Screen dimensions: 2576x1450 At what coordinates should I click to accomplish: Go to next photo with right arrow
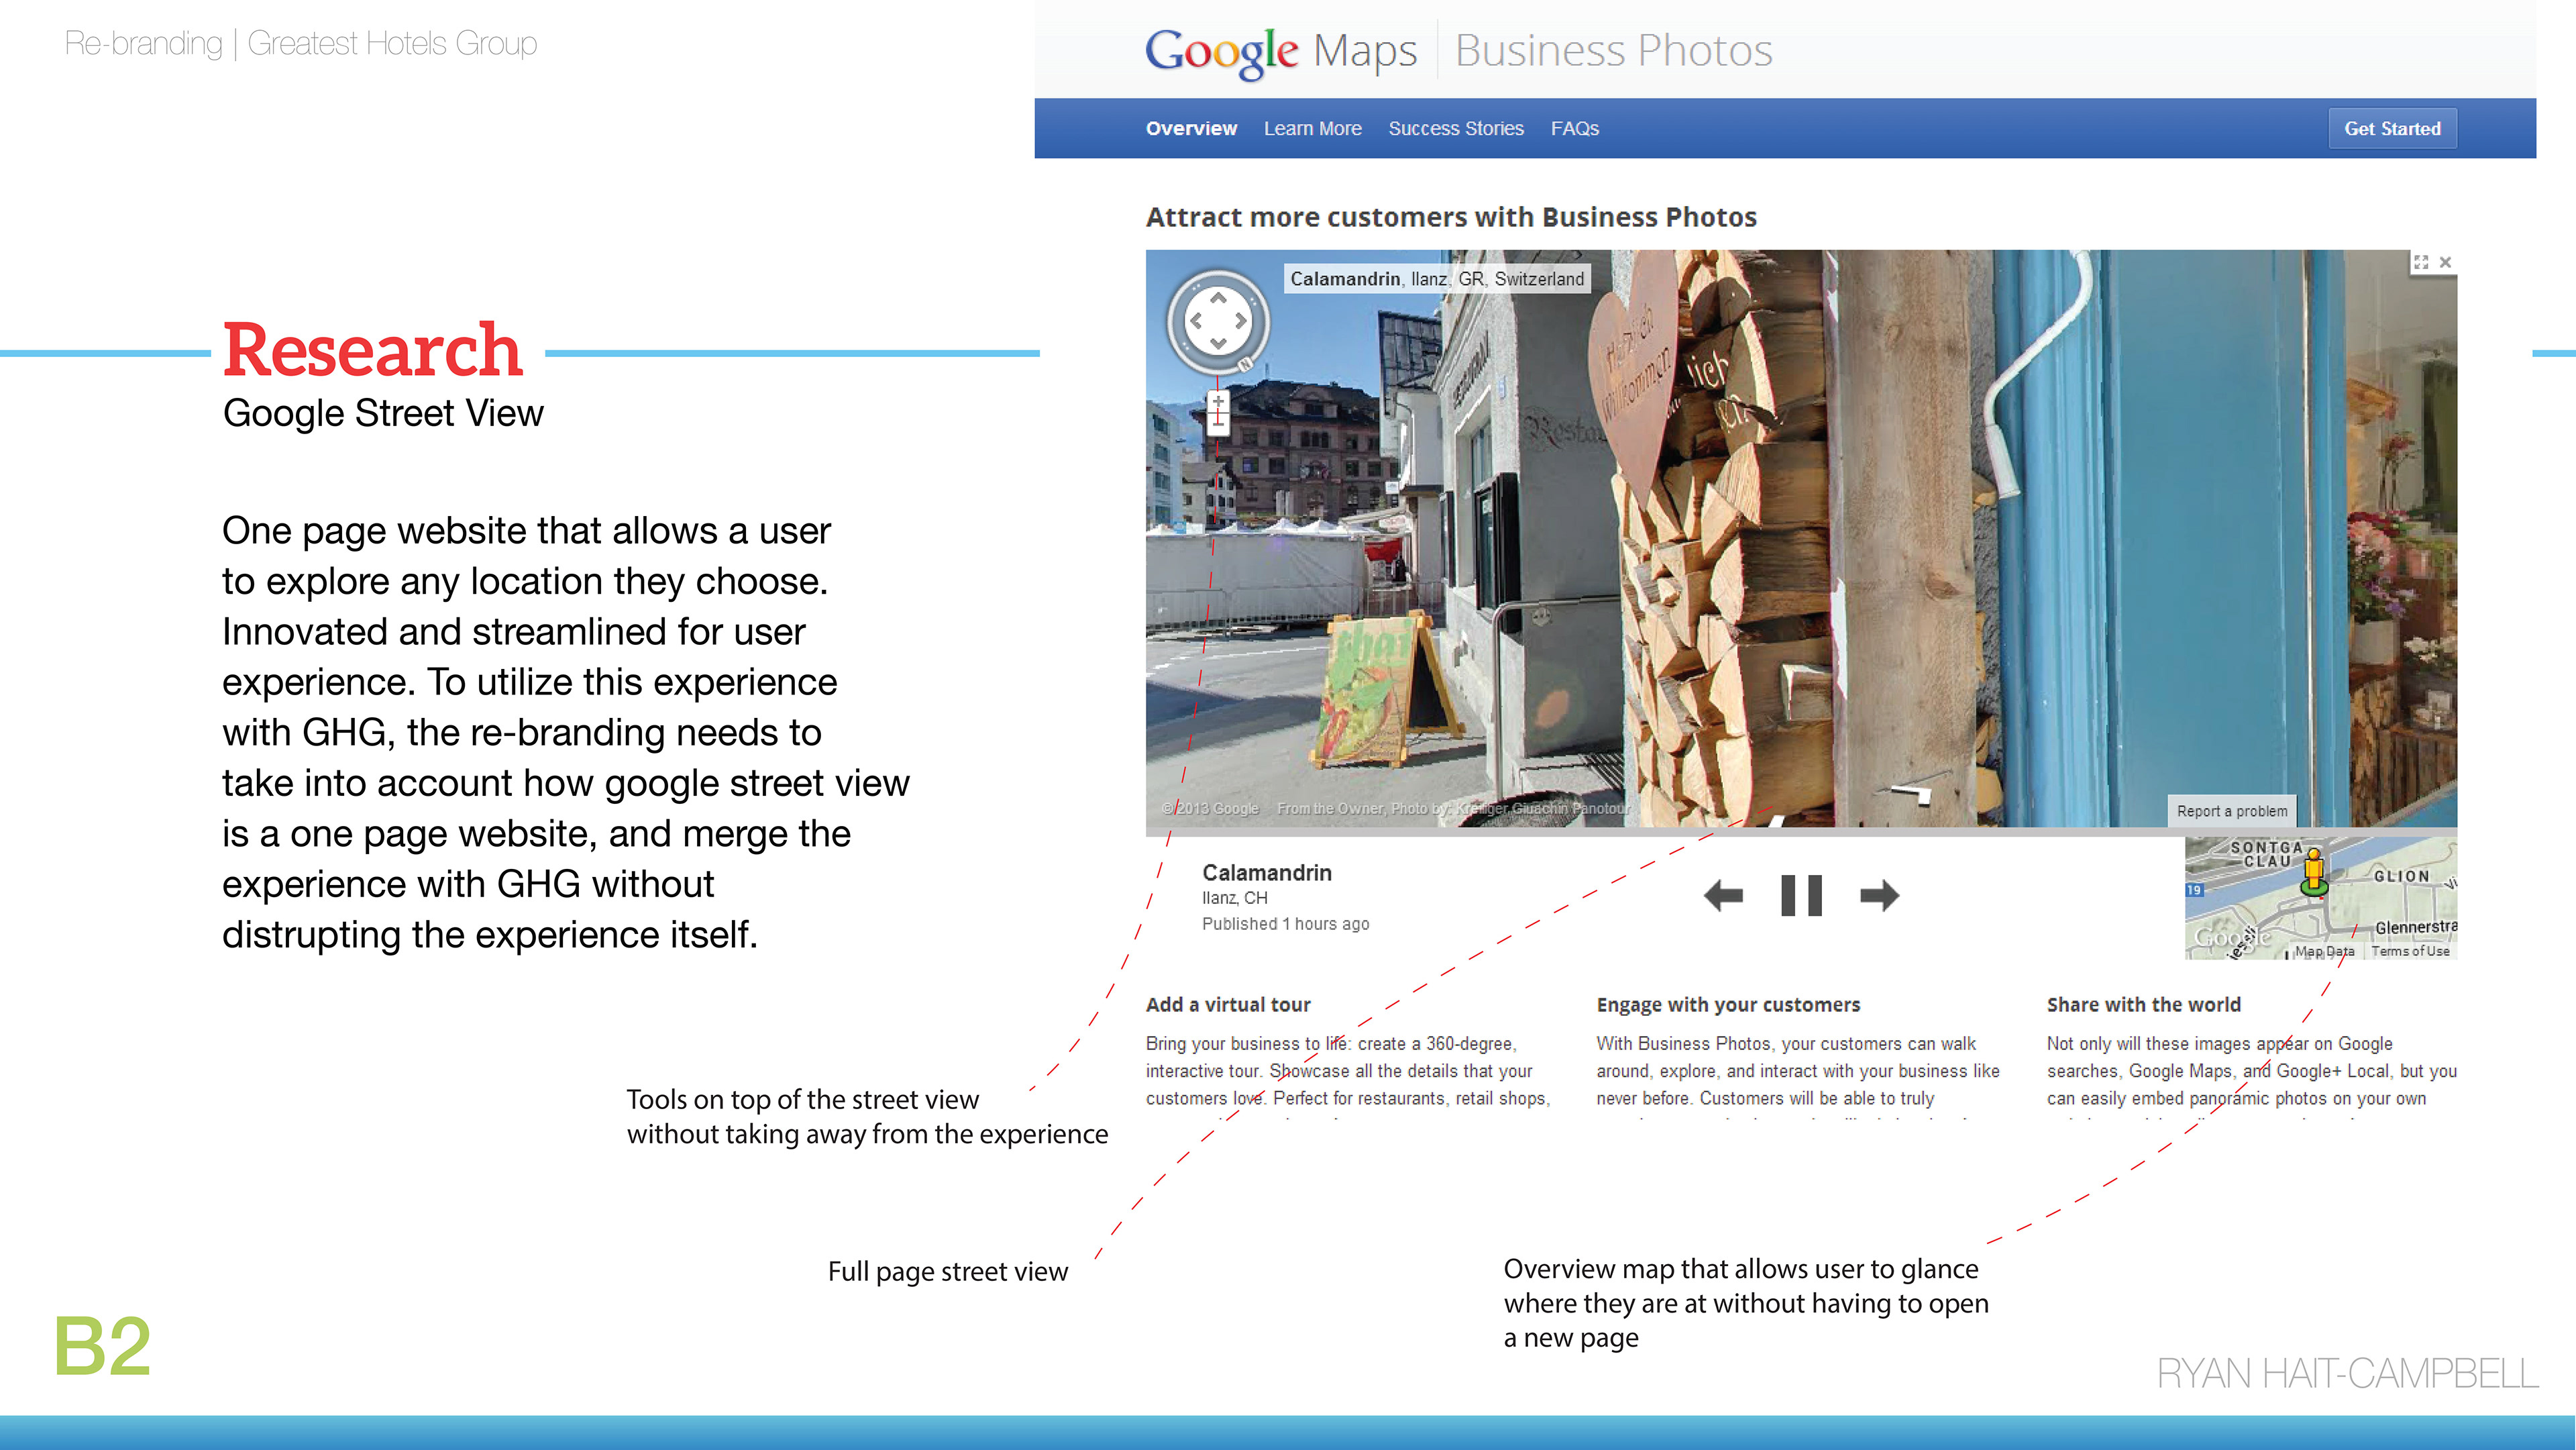1879,895
